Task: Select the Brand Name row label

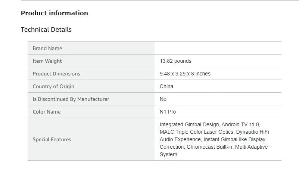Action: tap(47, 48)
